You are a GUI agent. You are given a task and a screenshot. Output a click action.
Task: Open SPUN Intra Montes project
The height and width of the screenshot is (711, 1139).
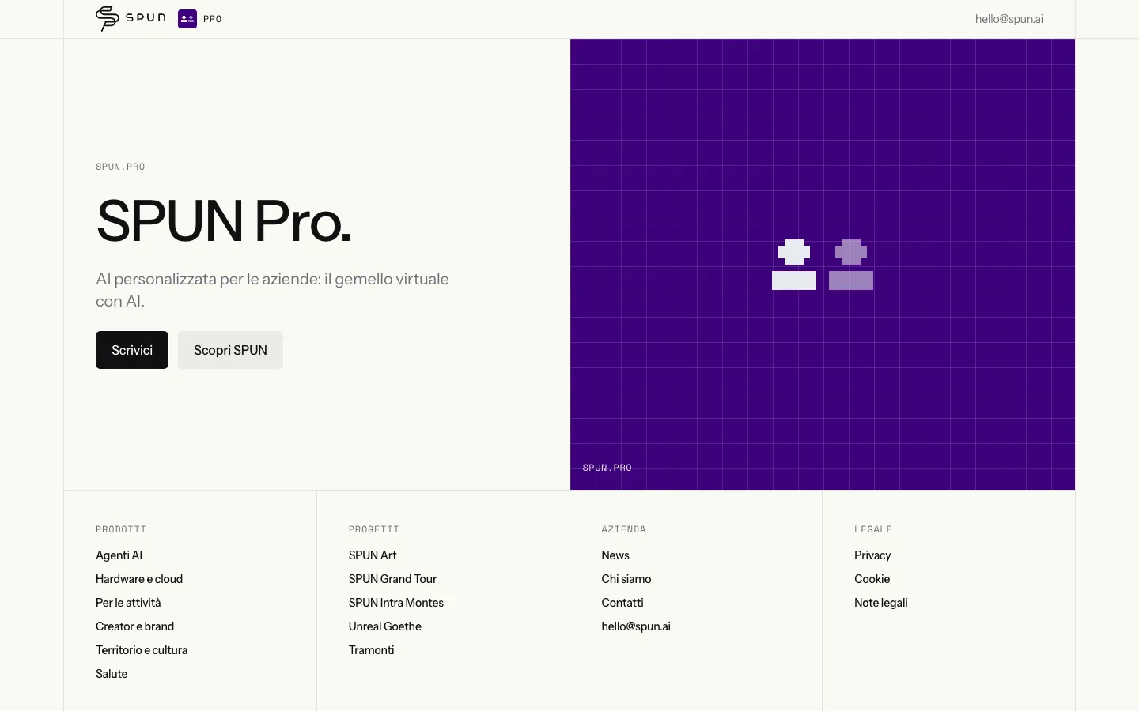396,603
